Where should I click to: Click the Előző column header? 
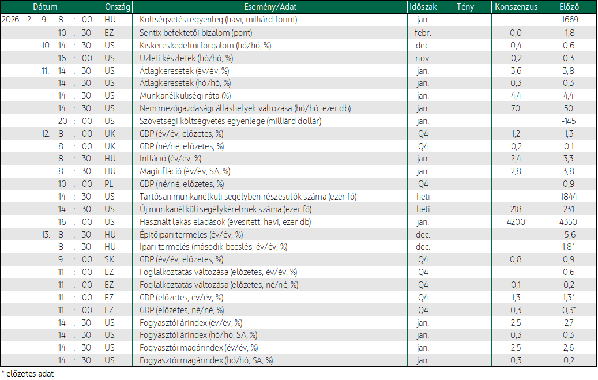coord(569,7)
